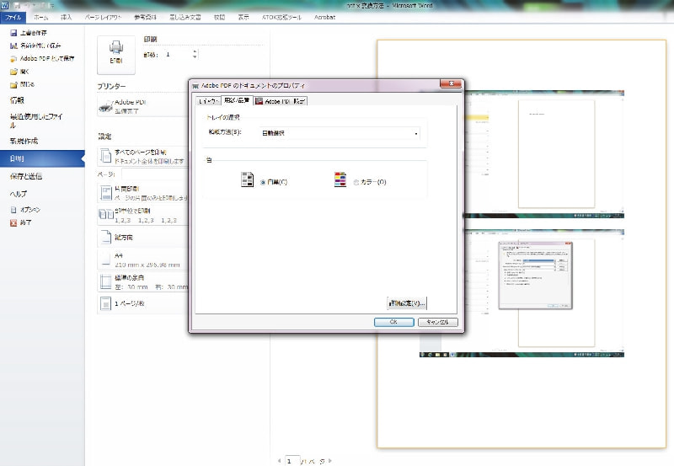This screenshot has width=674, height=466.
Task: Open the 校閲 ribbon tab
Action: click(219, 17)
